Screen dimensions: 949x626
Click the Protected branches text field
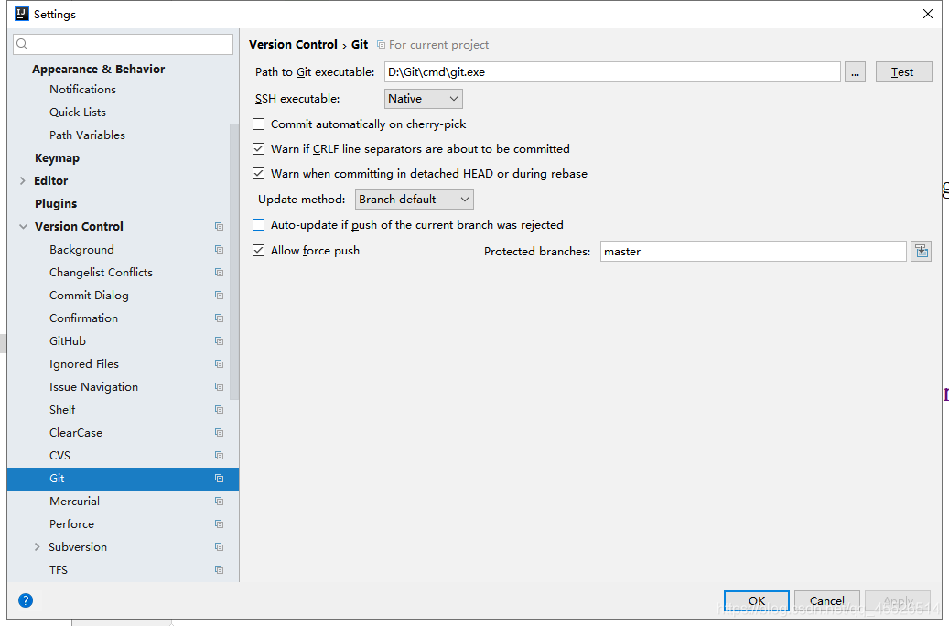tap(753, 252)
